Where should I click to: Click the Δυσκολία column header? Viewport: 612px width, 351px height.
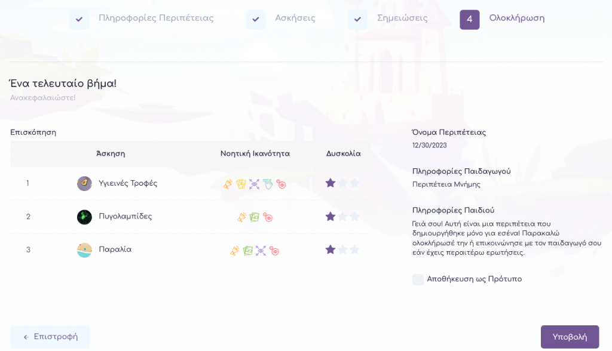pos(343,154)
